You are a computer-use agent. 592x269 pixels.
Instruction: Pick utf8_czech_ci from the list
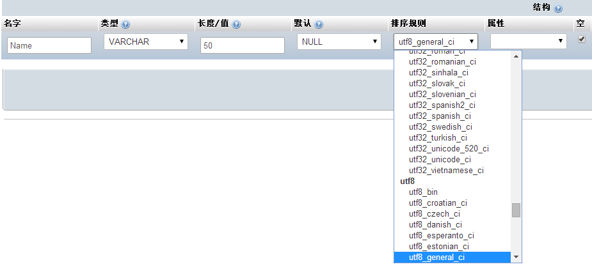click(452, 214)
